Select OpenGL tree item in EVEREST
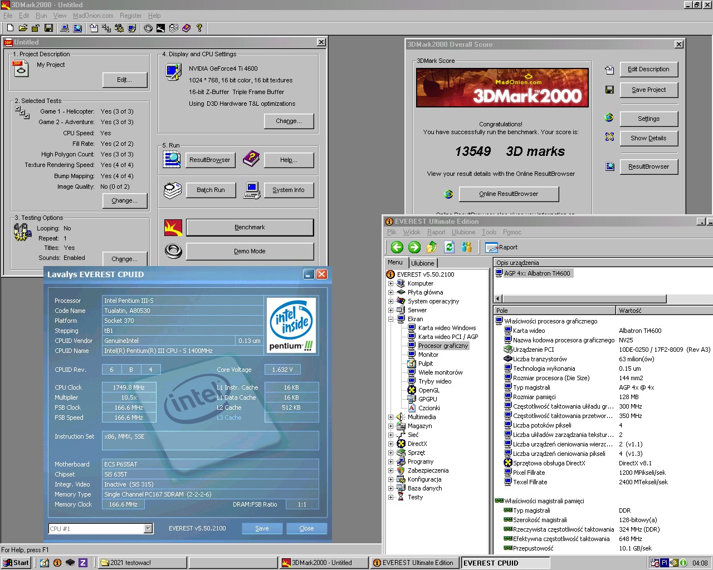 pos(429,390)
